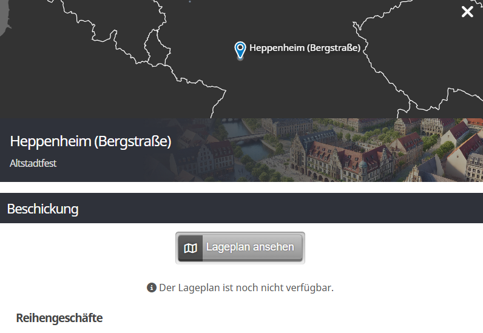Click the Reihengeschäfte heading
The image size is (483, 333).
tap(59, 318)
